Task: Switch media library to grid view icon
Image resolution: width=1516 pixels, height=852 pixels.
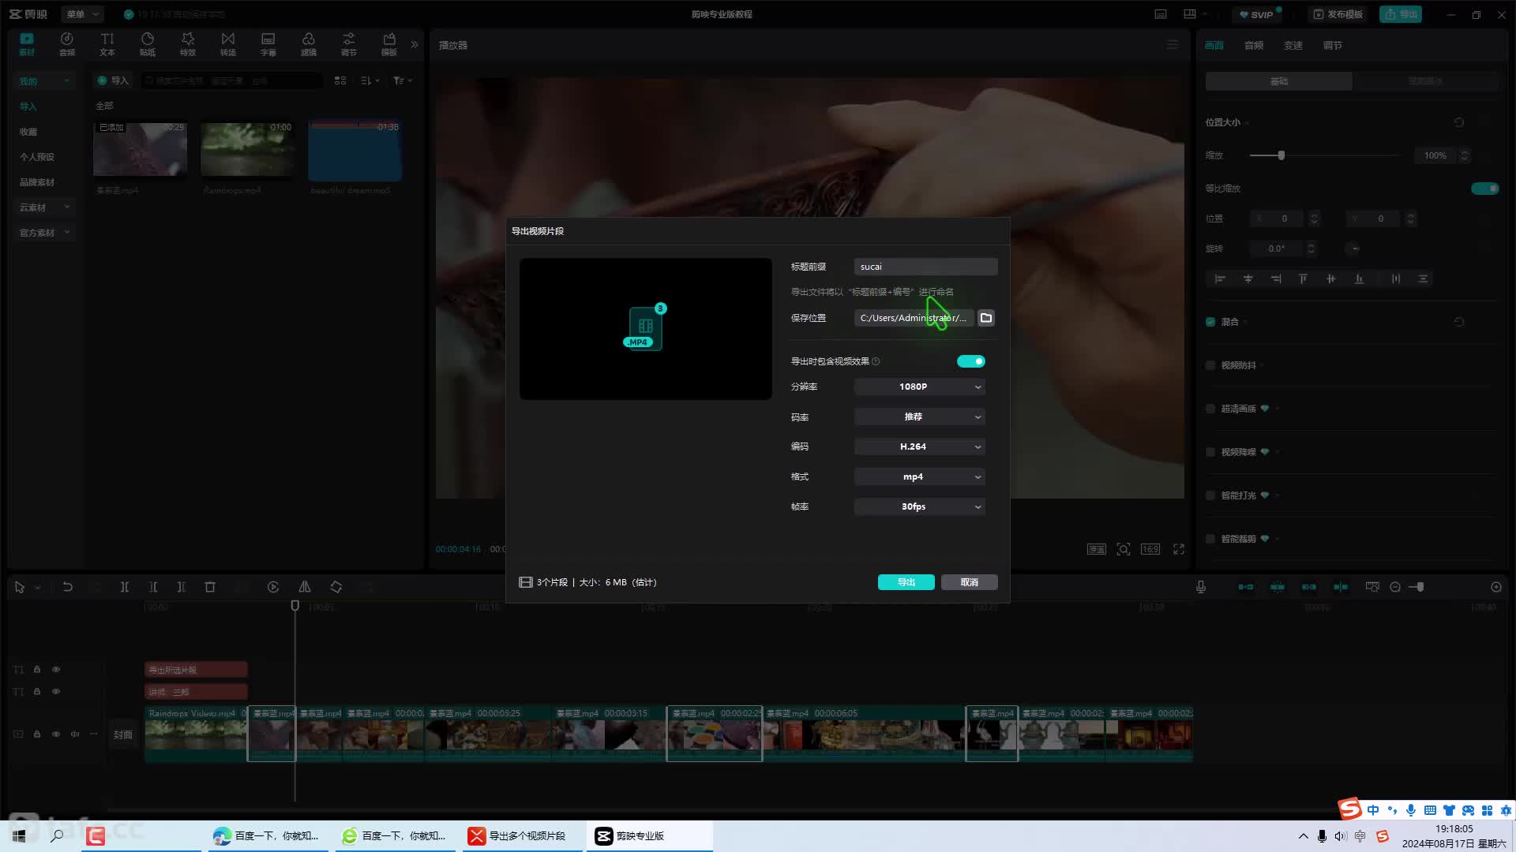Action: (340, 80)
